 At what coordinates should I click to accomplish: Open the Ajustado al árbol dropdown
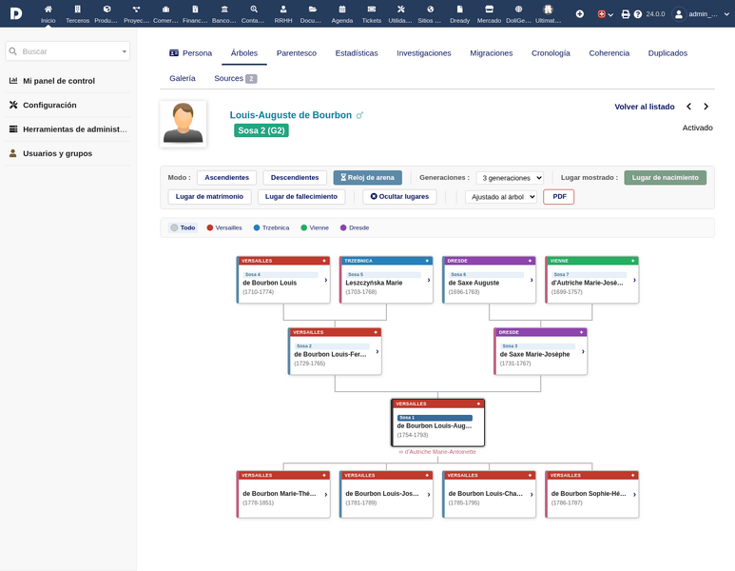click(501, 197)
